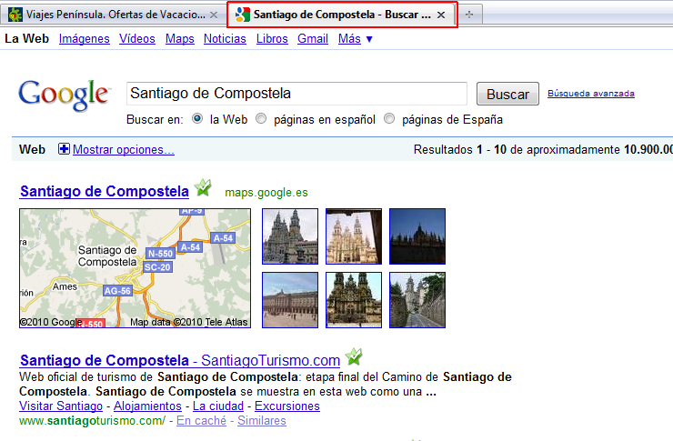This screenshot has width=673, height=441.
Task: Open Búsqueda avanzada link
Action: point(591,93)
